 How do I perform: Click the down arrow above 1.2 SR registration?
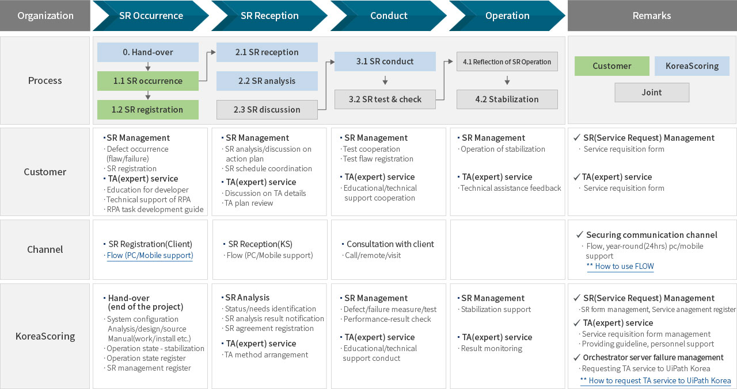pyautogui.click(x=148, y=95)
